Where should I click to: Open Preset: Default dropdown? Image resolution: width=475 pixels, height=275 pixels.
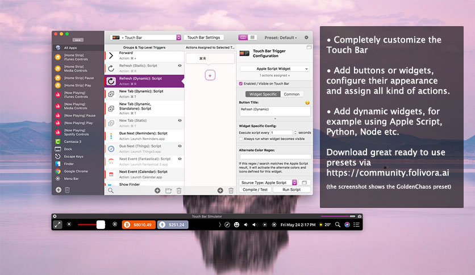(x=281, y=37)
